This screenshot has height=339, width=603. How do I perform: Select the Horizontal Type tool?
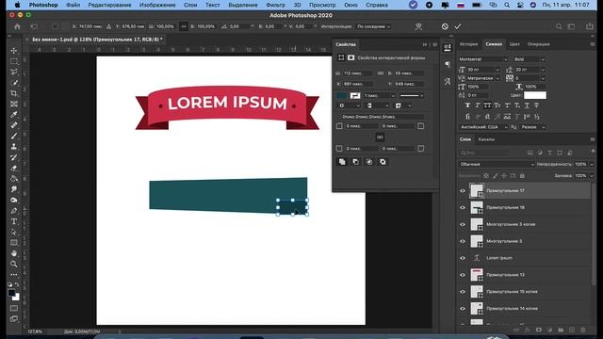[14, 221]
